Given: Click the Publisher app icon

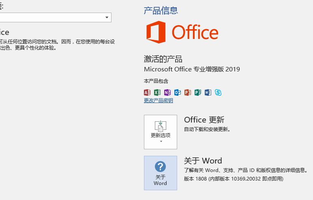Looking at the screenshot, I should [198, 92].
